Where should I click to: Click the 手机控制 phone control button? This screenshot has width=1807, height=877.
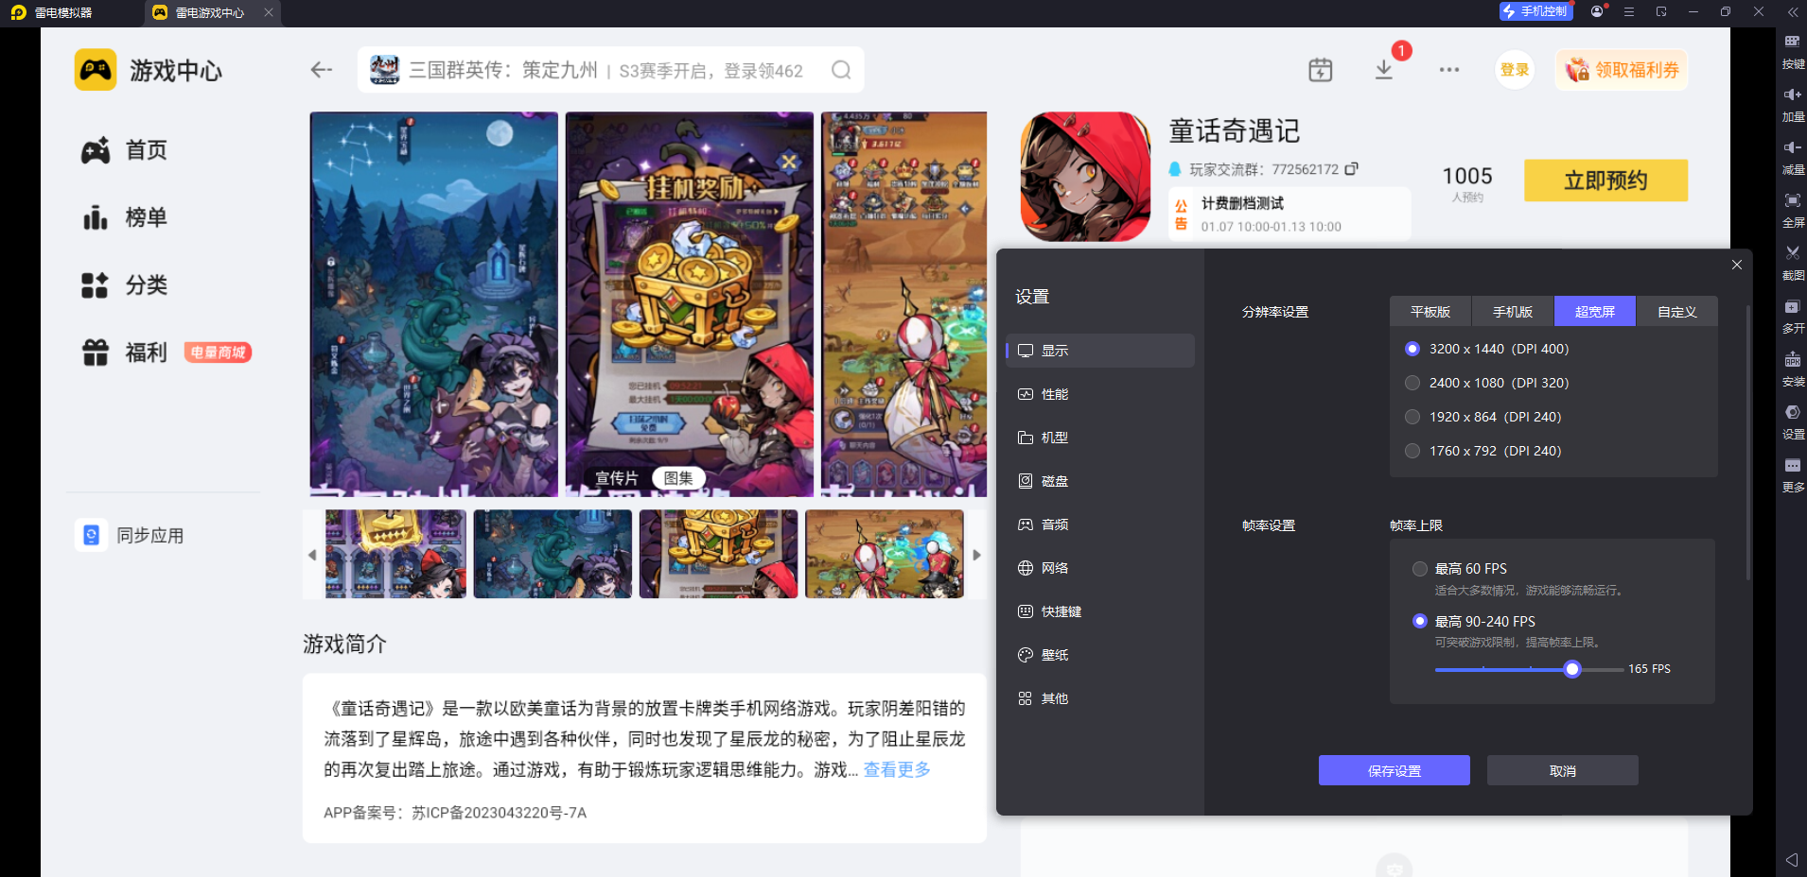coord(1536,11)
